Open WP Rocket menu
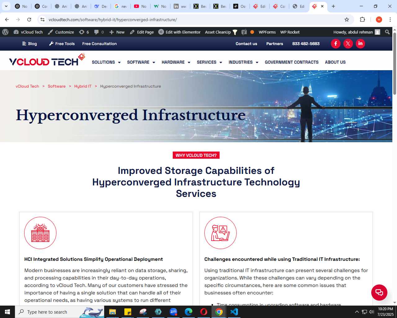This screenshot has width=397, height=318. (290, 32)
